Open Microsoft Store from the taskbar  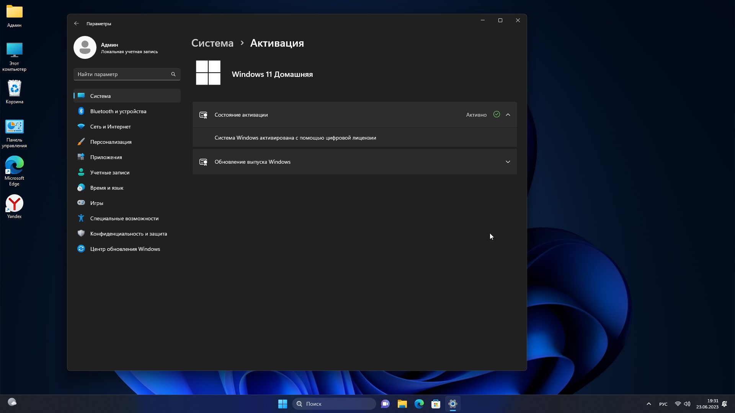click(436, 404)
